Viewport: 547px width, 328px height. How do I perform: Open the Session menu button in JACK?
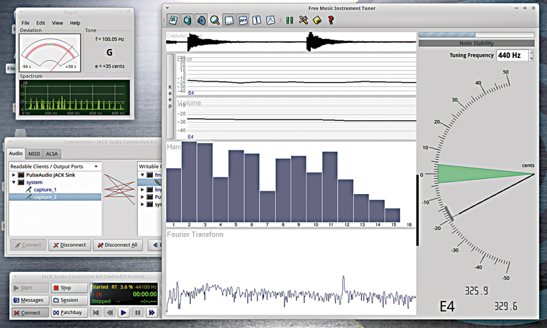69,300
